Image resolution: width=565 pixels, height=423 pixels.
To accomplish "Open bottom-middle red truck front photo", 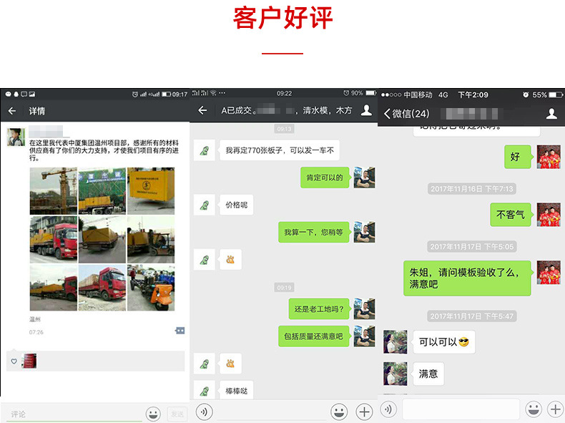I will click(x=102, y=288).
